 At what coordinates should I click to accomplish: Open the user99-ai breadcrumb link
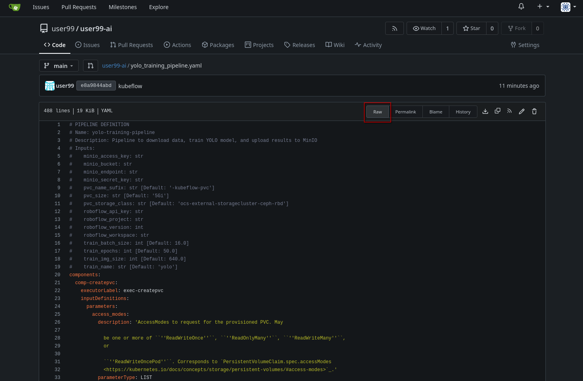[114, 66]
